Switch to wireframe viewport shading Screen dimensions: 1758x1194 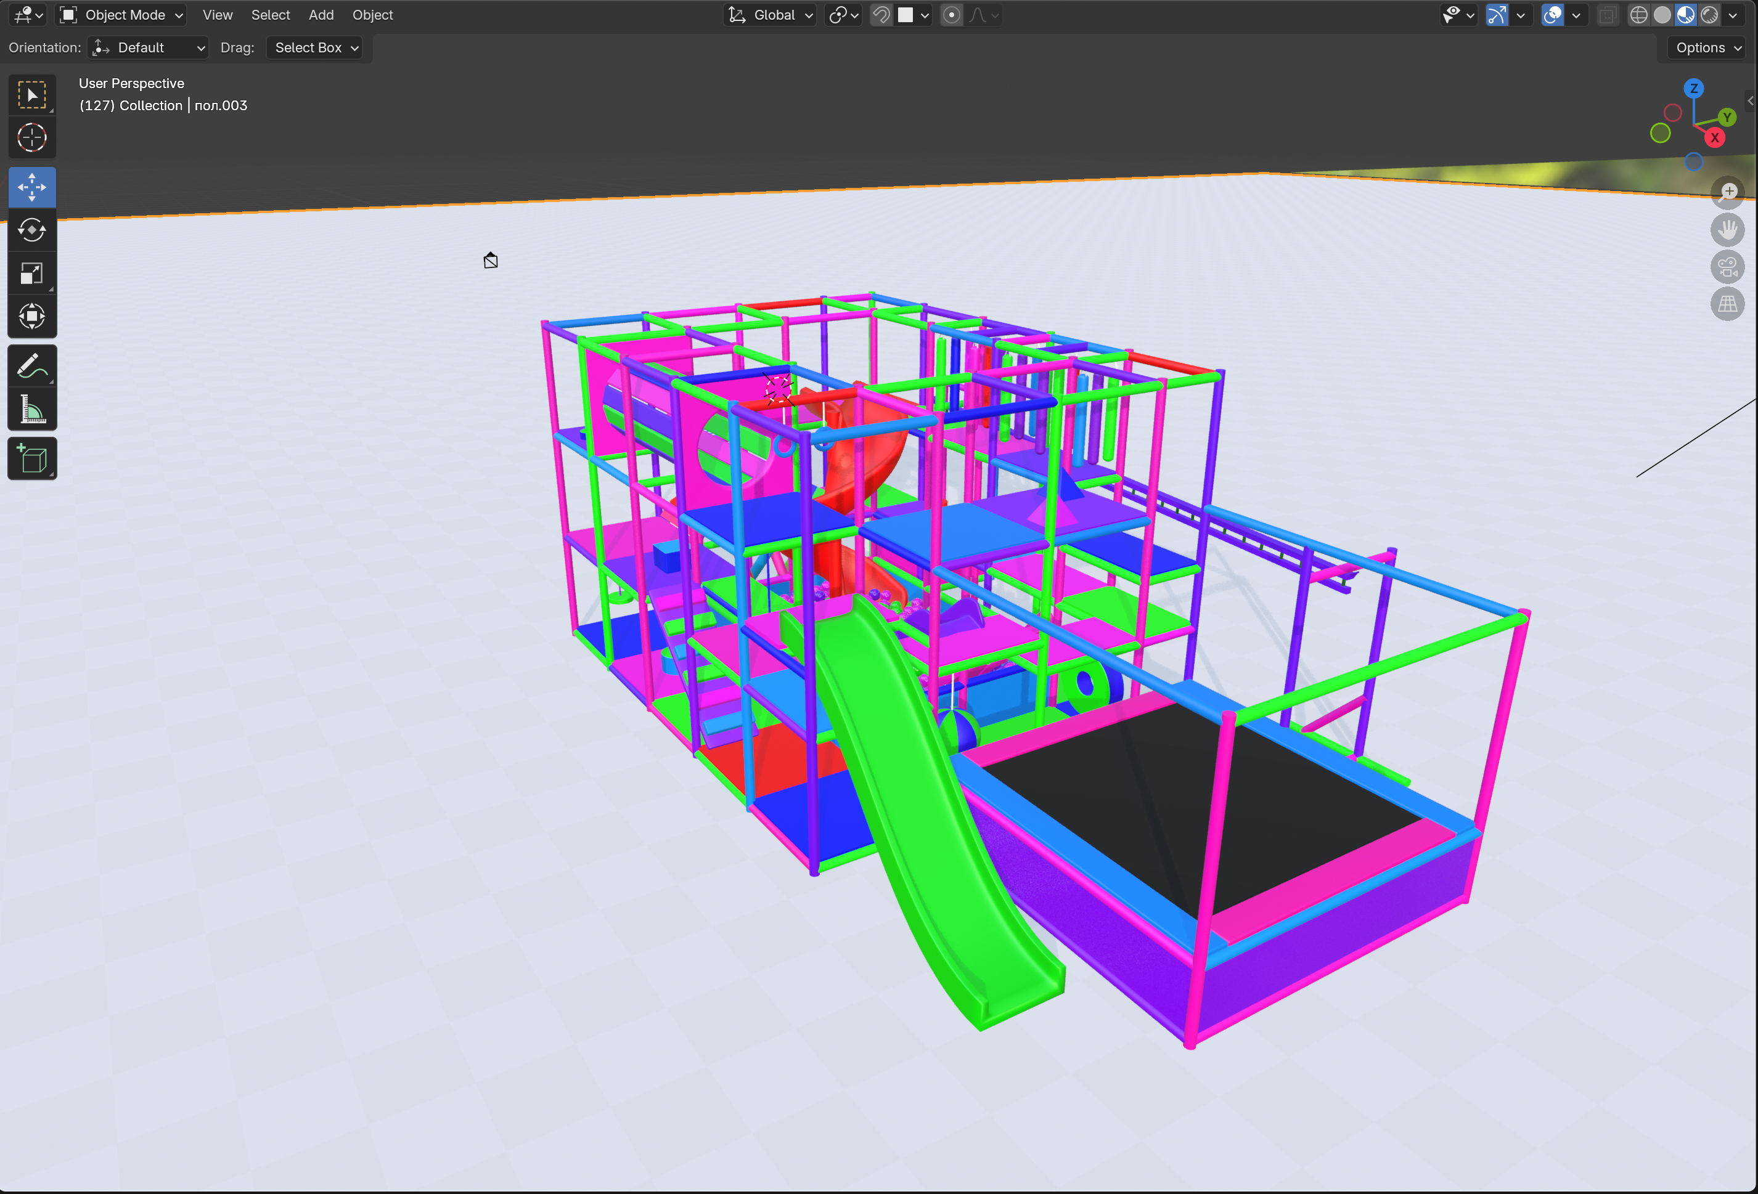pos(1638,15)
